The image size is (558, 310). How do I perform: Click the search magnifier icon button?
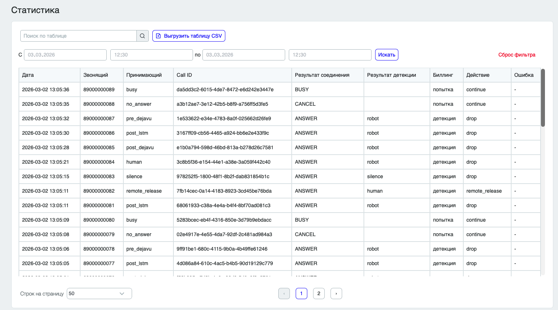click(143, 36)
